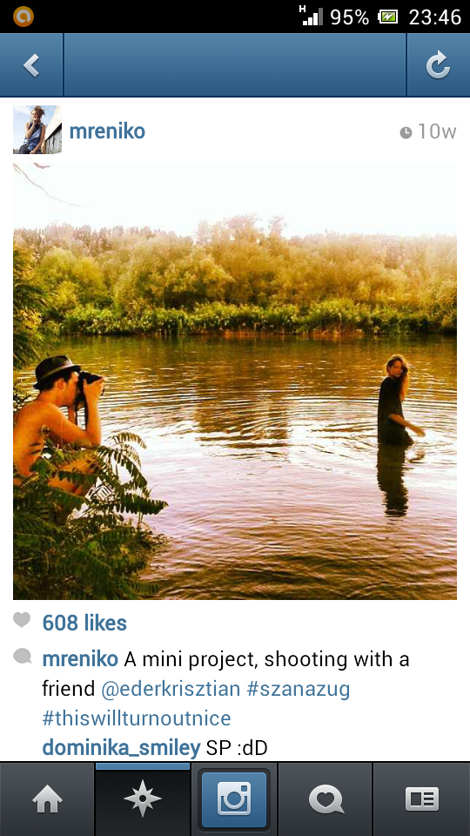Open mreniko username in post header
This screenshot has width=470, height=836.
coord(107,131)
